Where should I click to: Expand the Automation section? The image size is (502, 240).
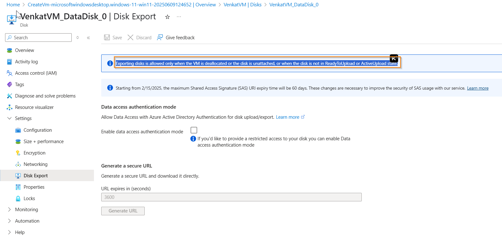pyautogui.click(x=9, y=221)
